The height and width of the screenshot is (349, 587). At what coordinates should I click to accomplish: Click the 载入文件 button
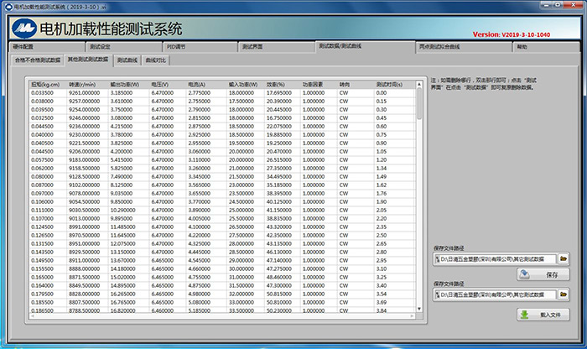(x=543, y=315)
